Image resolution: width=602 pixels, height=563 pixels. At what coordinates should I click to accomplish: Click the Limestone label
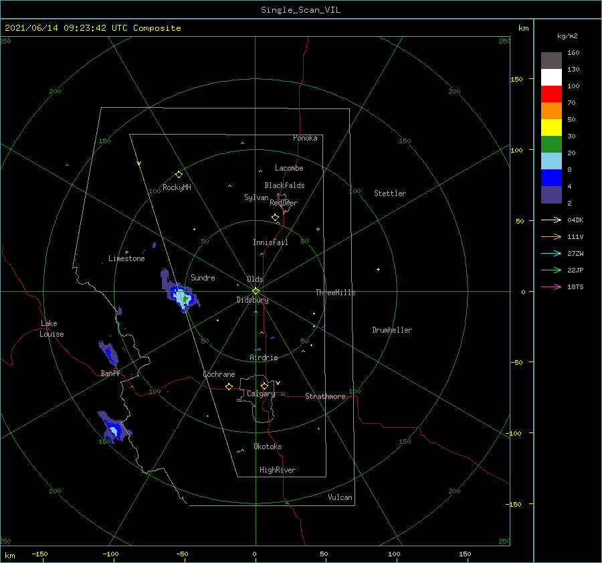[x=126, y=258]
